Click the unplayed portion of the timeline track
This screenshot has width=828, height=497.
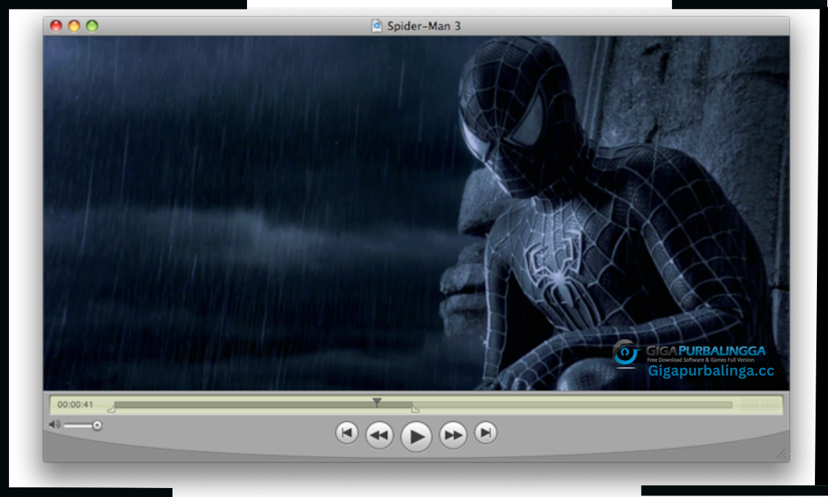pos(573,405)
